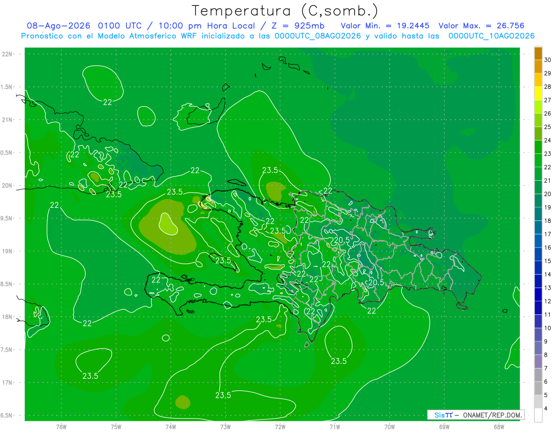Click the gray legend swatch between 5 and 6
This screenshot has height=433, width=560.
click(x=538, y=388)
